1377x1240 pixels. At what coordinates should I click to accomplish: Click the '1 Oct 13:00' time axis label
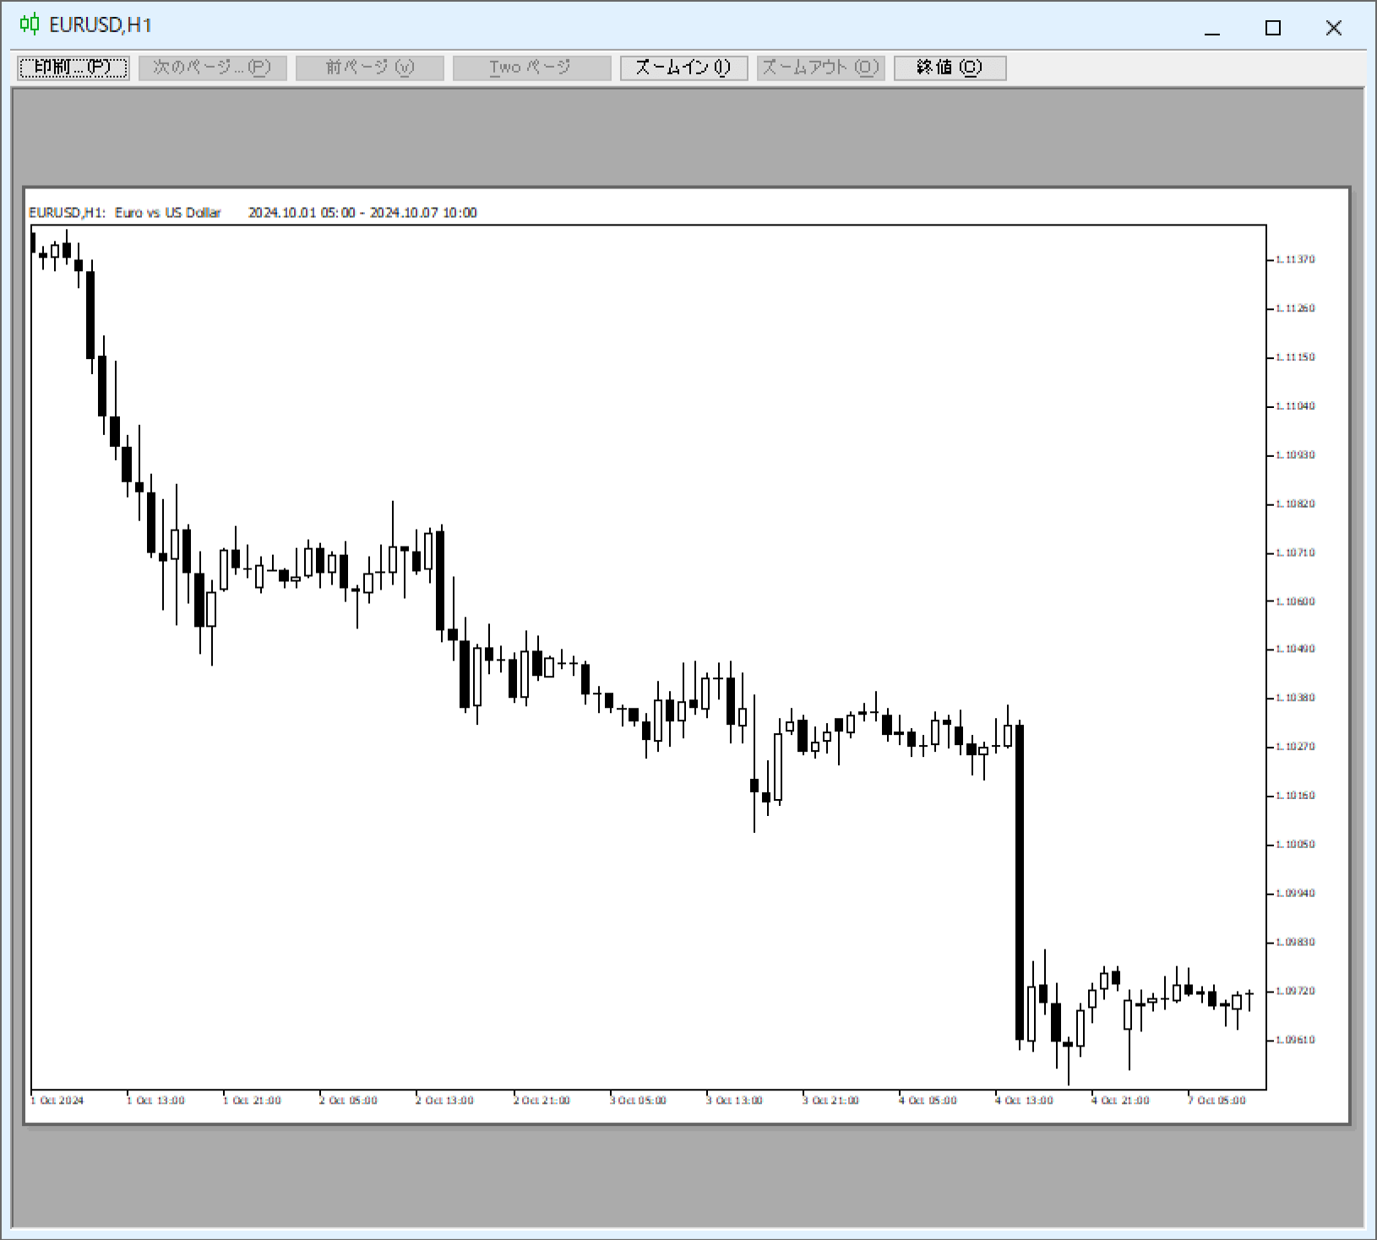155,1101
